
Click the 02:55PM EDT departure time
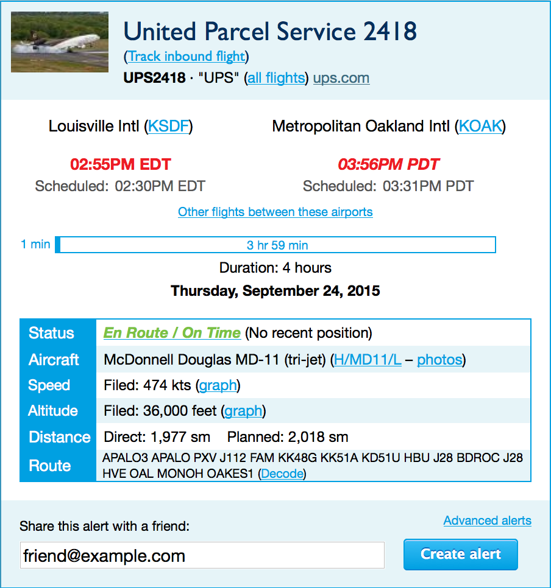click(x=121, y=164)
